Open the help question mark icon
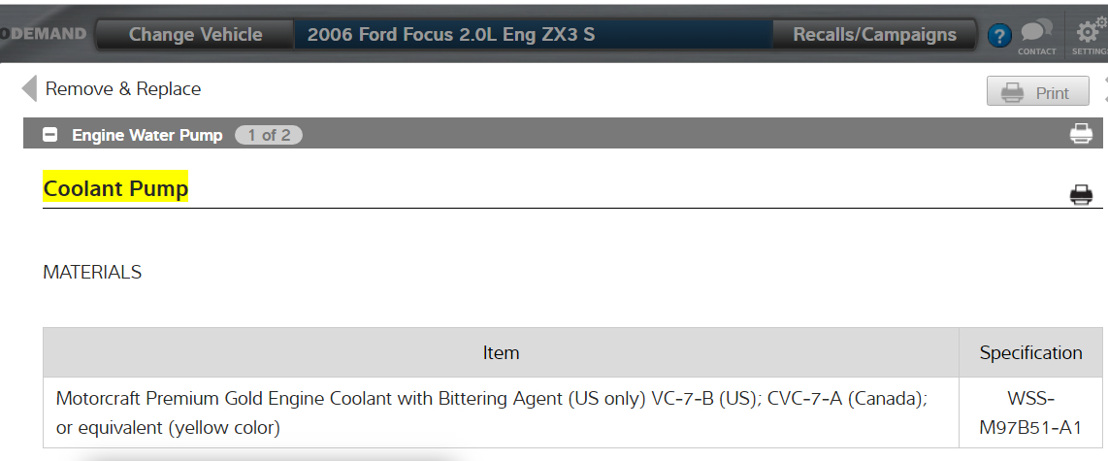The height and width of the screenshot is (461, 1108). (999, 36)
